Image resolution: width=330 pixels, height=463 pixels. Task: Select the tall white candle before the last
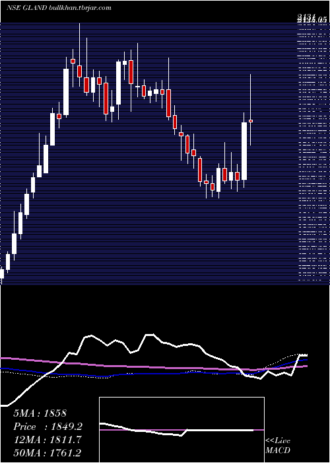[244, 151]
